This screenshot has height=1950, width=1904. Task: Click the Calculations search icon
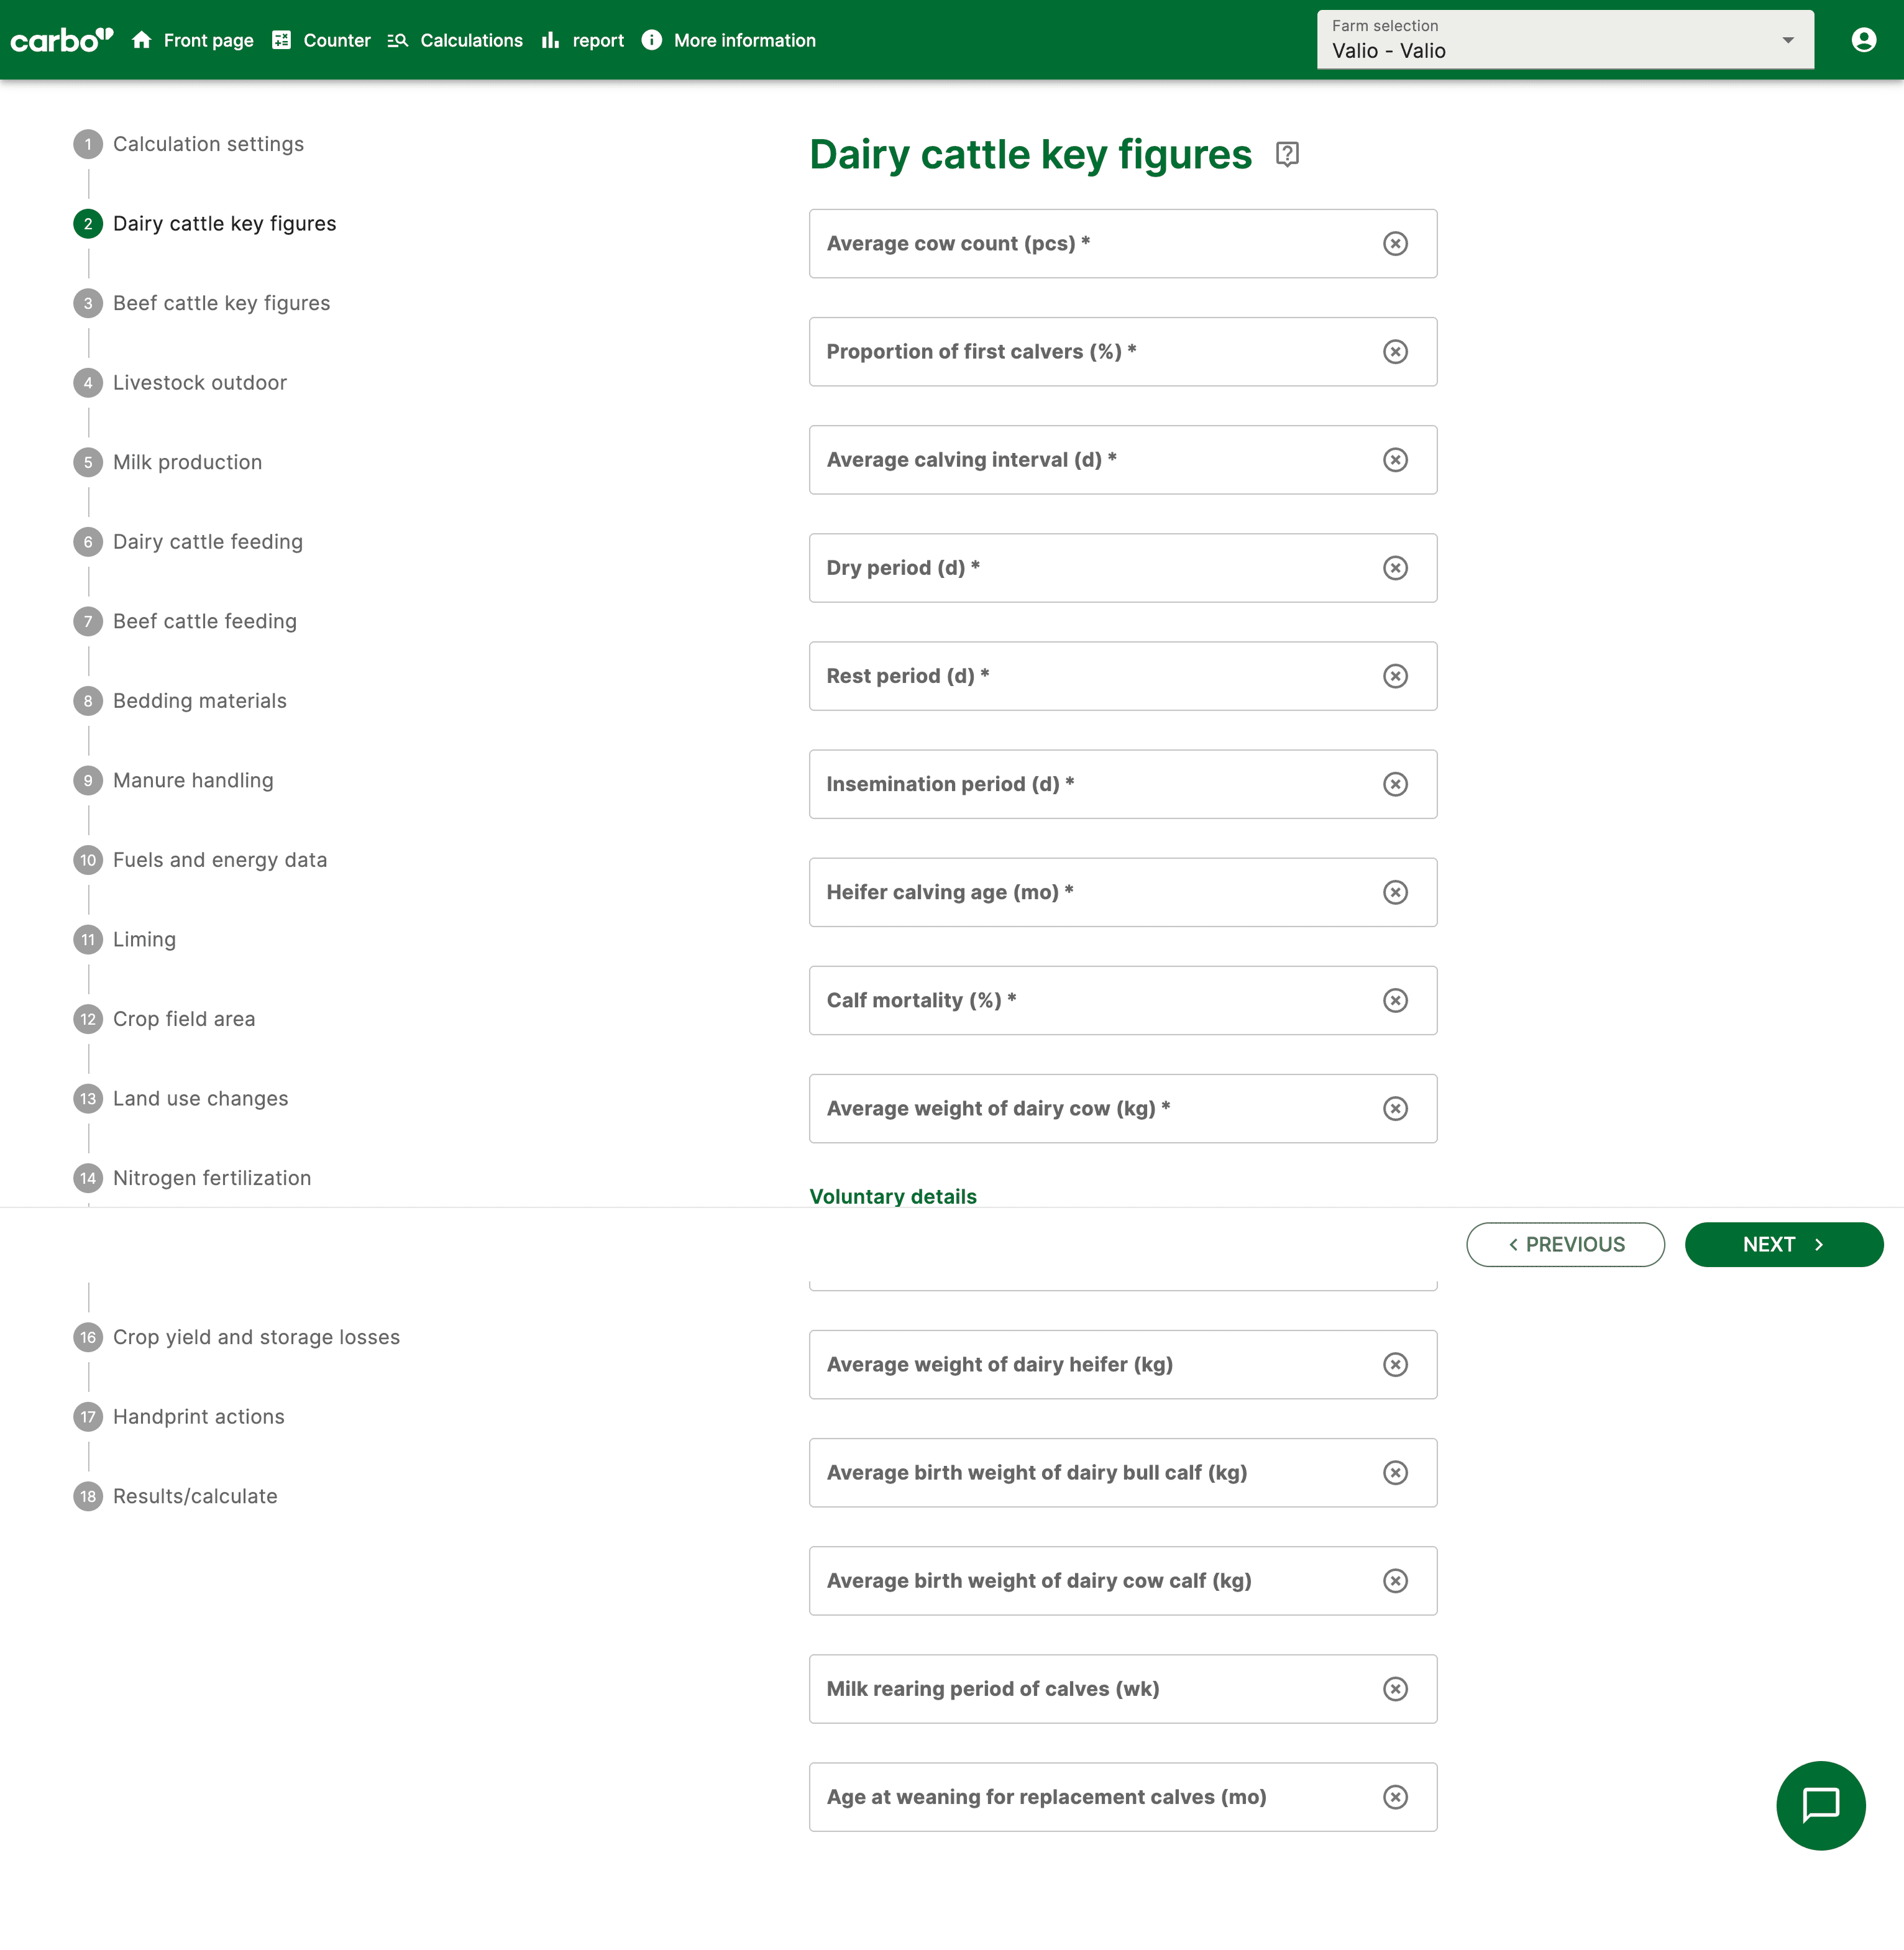click(397, 40)
